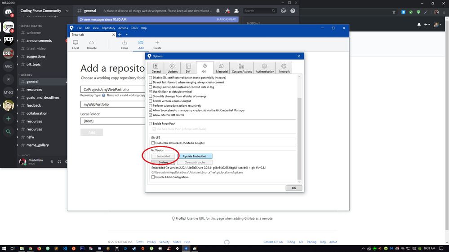Click MARK AS READ in Discord

coord(226,19)
